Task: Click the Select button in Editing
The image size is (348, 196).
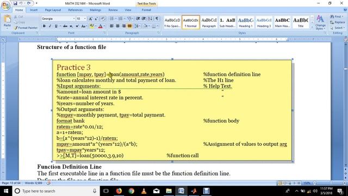Action: point(337,28)
